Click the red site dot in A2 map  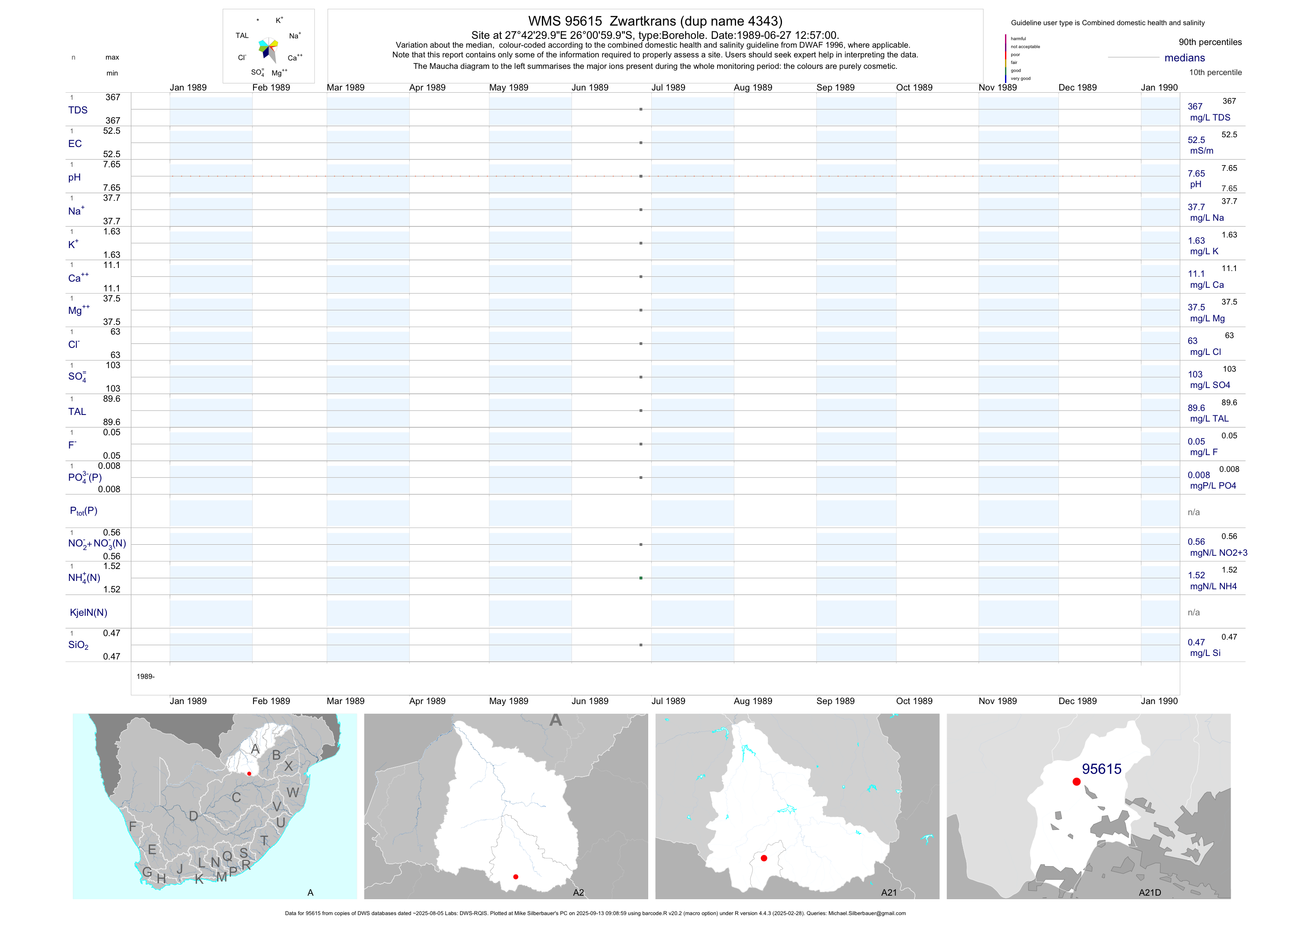point(516,877)
